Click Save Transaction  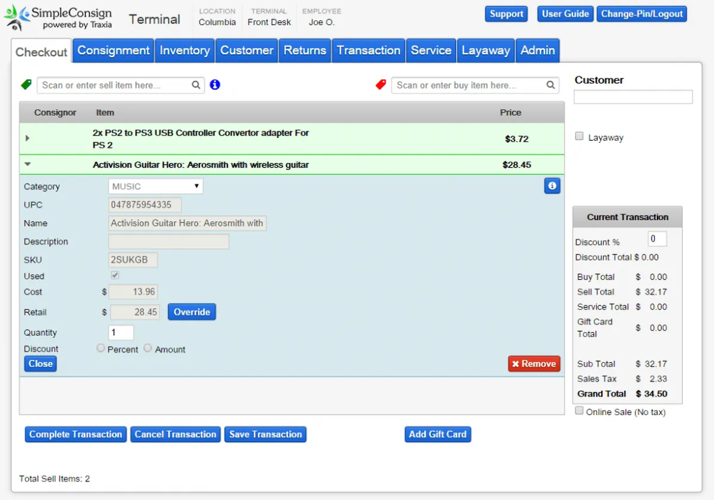[x=265, y=434]
